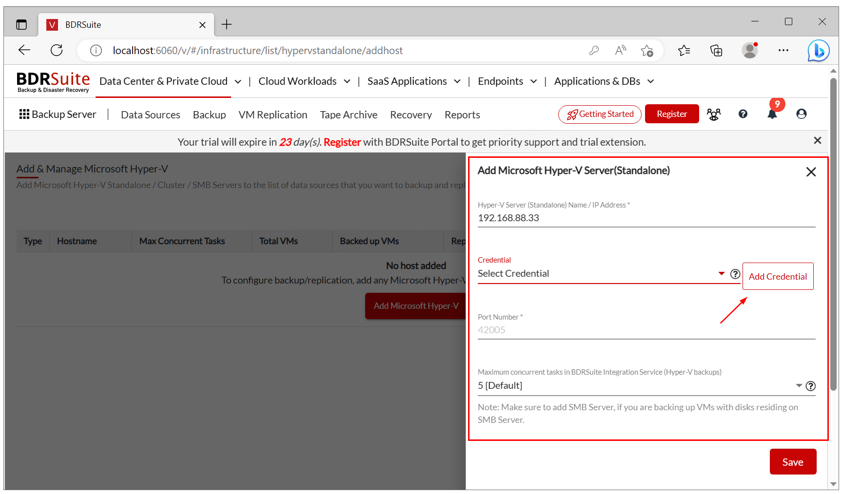Click the page vertical scrollbar

click(x=833, y=234)
